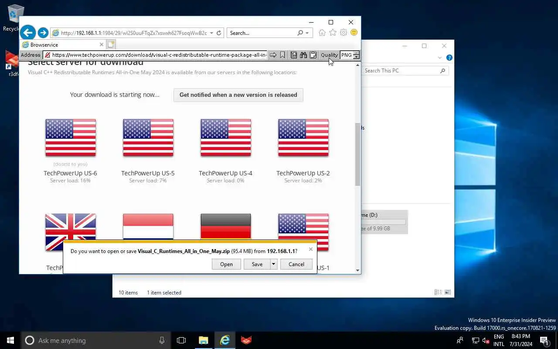This screenshot has height=349, width=558.
Task: Switch File Explorer to details view
Action: (x=438, y=292)
